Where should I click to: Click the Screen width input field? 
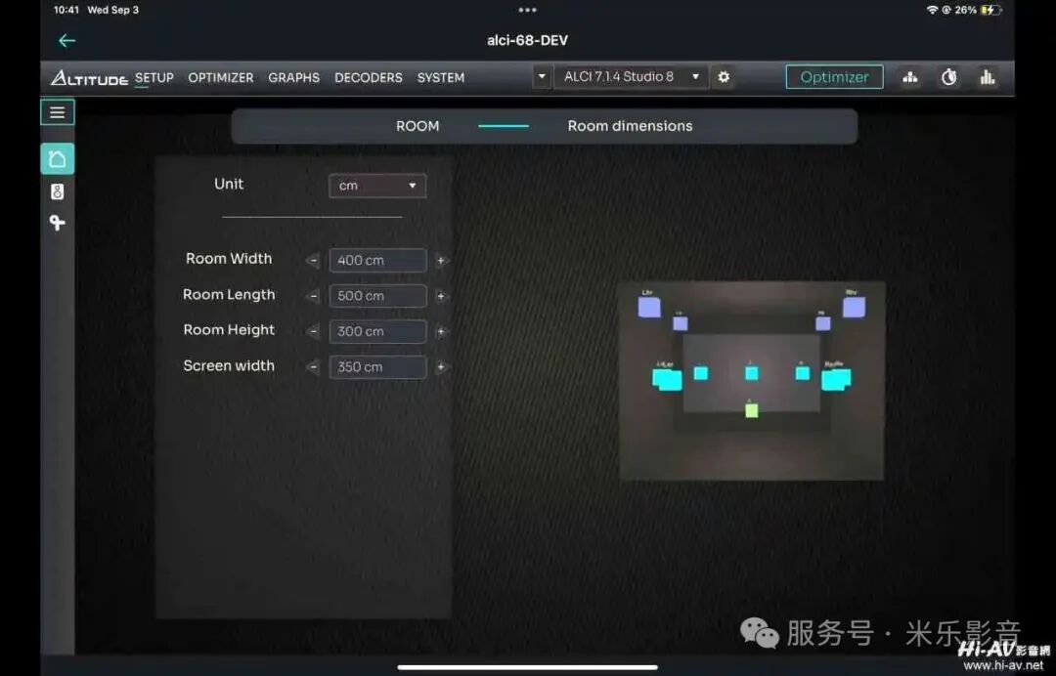click(x=377, y=367)
